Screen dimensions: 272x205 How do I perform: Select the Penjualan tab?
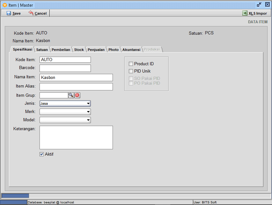[96, 50]
